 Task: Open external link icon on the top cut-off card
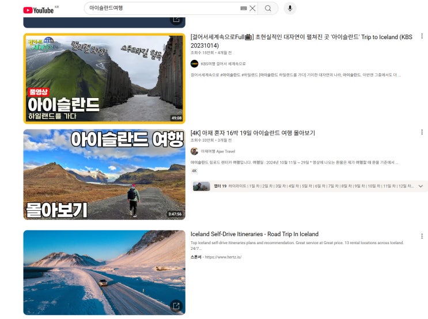pyautogui.click(x=176, y=20)
